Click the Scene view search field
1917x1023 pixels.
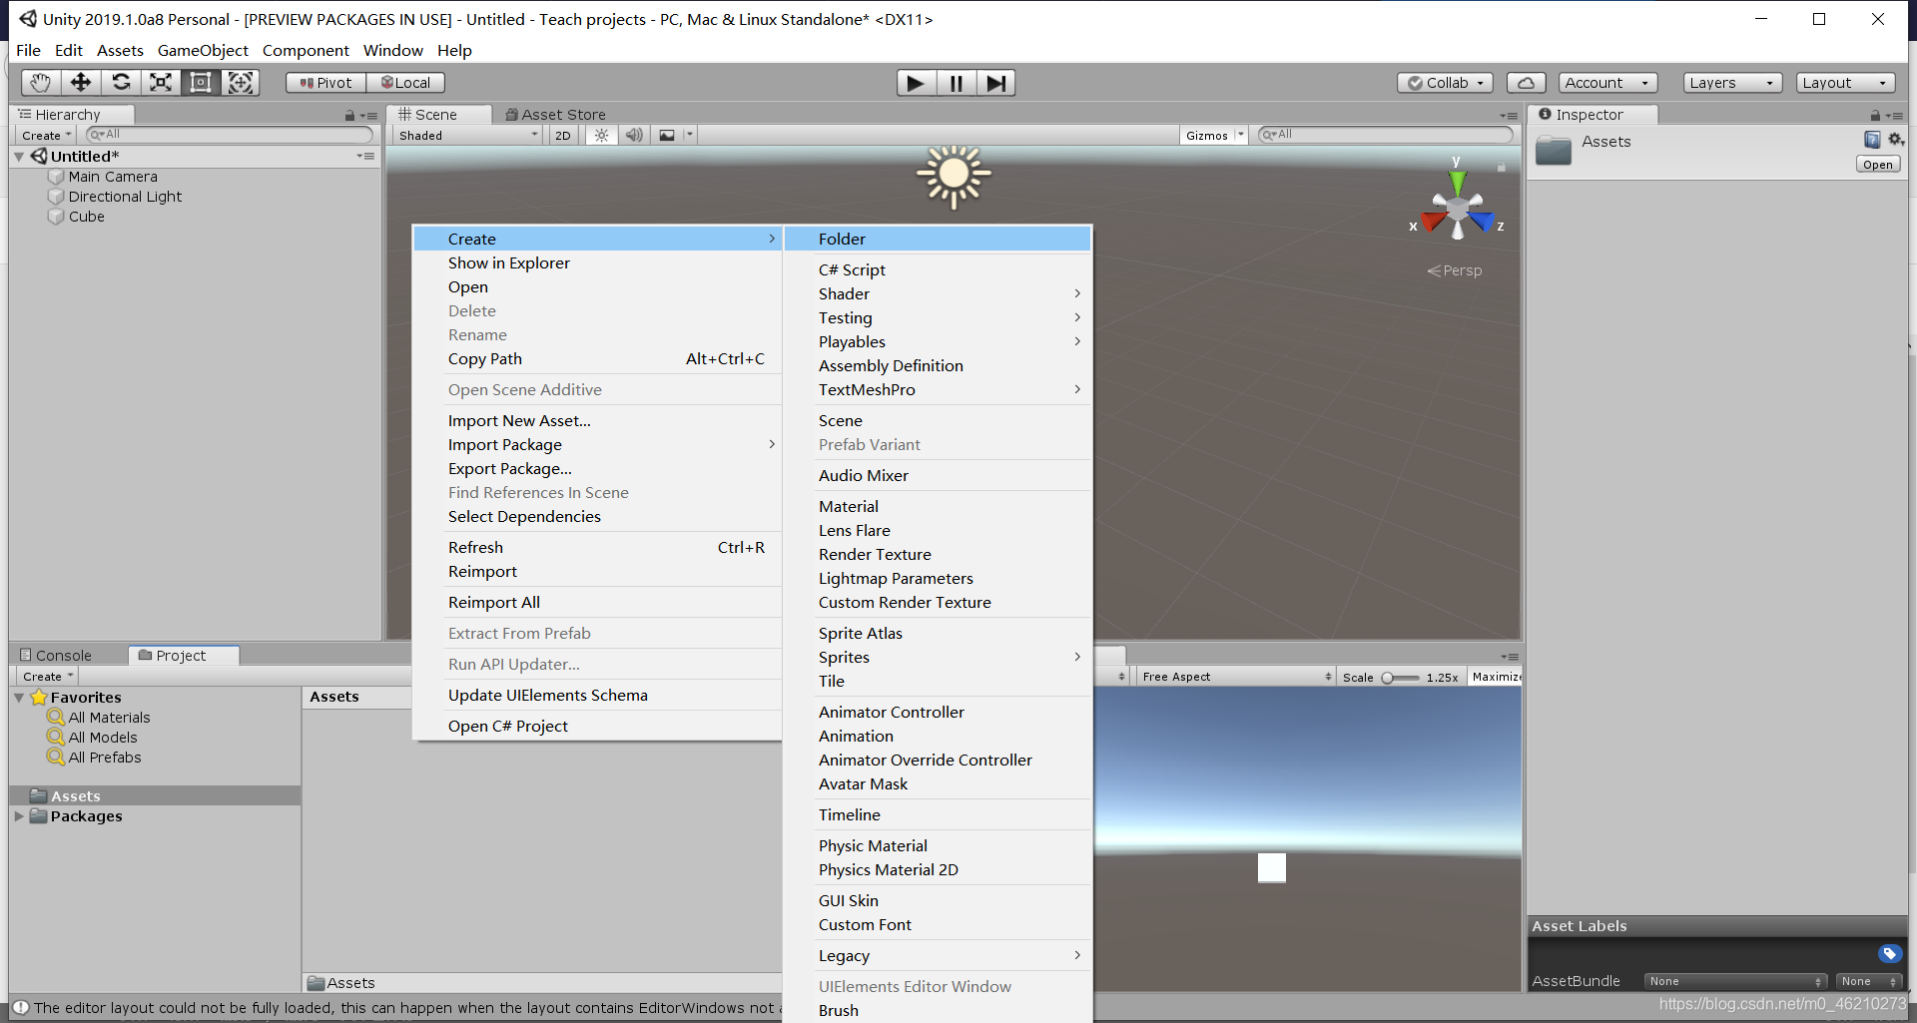[1386, 135]
